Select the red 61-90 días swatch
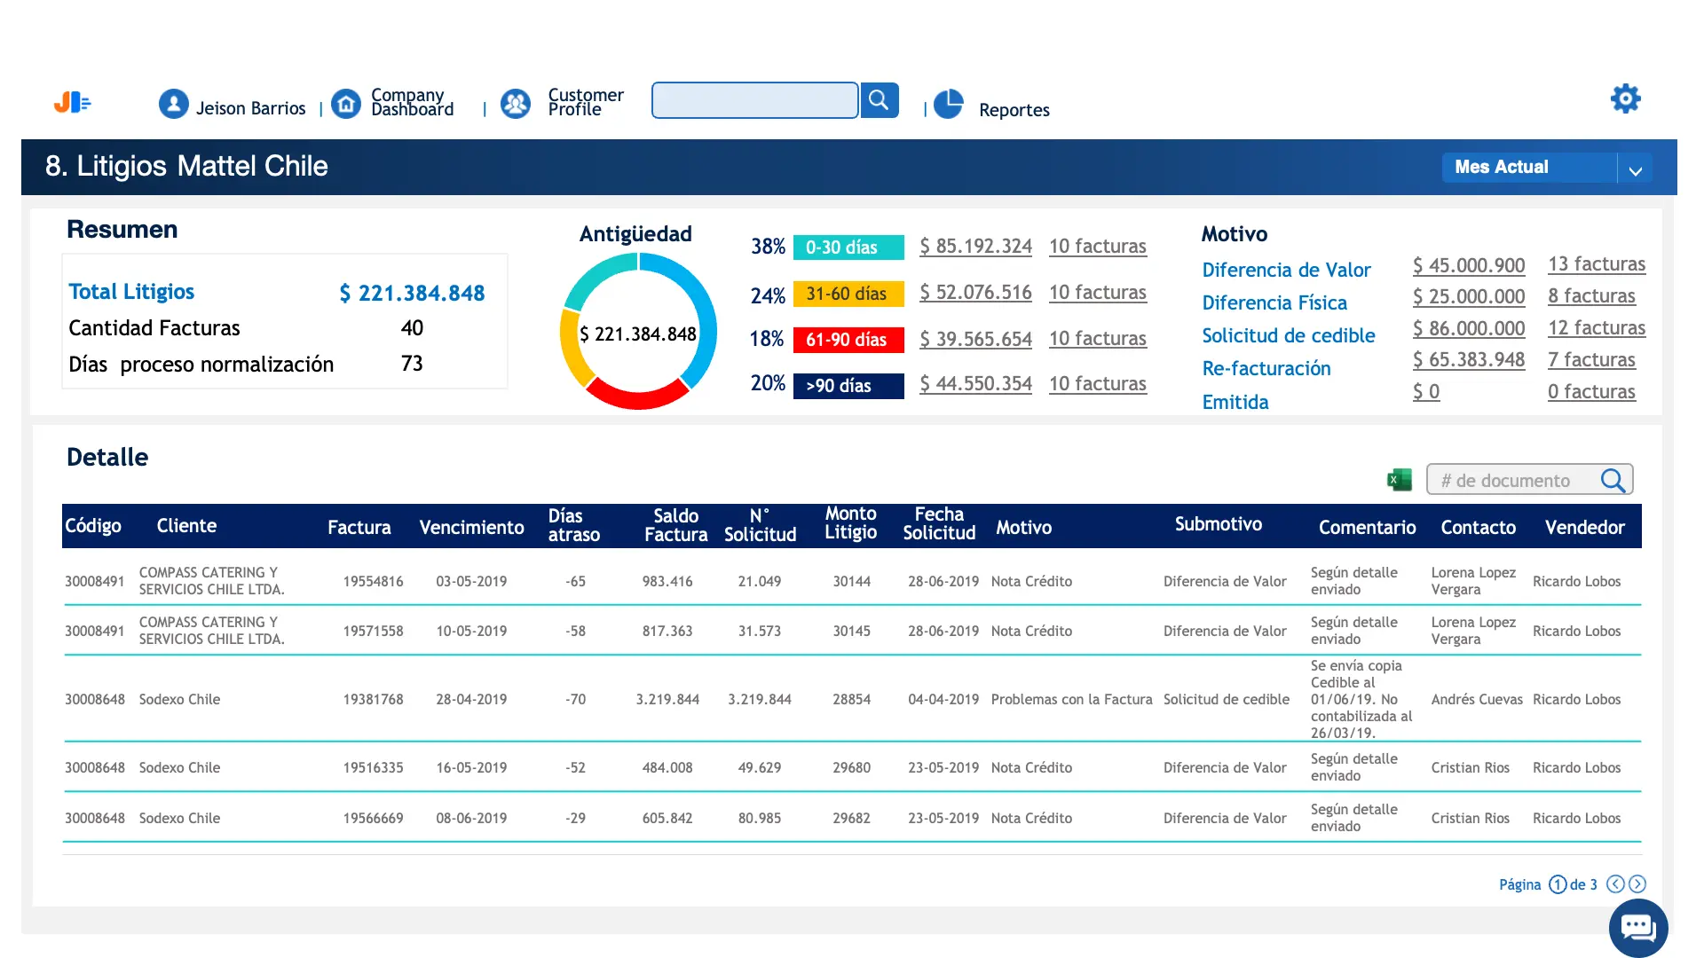1704x958 pixels. (x=848, y=340)
